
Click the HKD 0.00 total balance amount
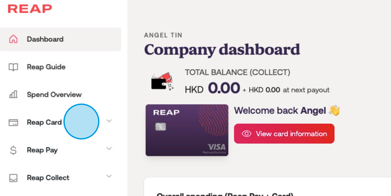click(212, 89)
